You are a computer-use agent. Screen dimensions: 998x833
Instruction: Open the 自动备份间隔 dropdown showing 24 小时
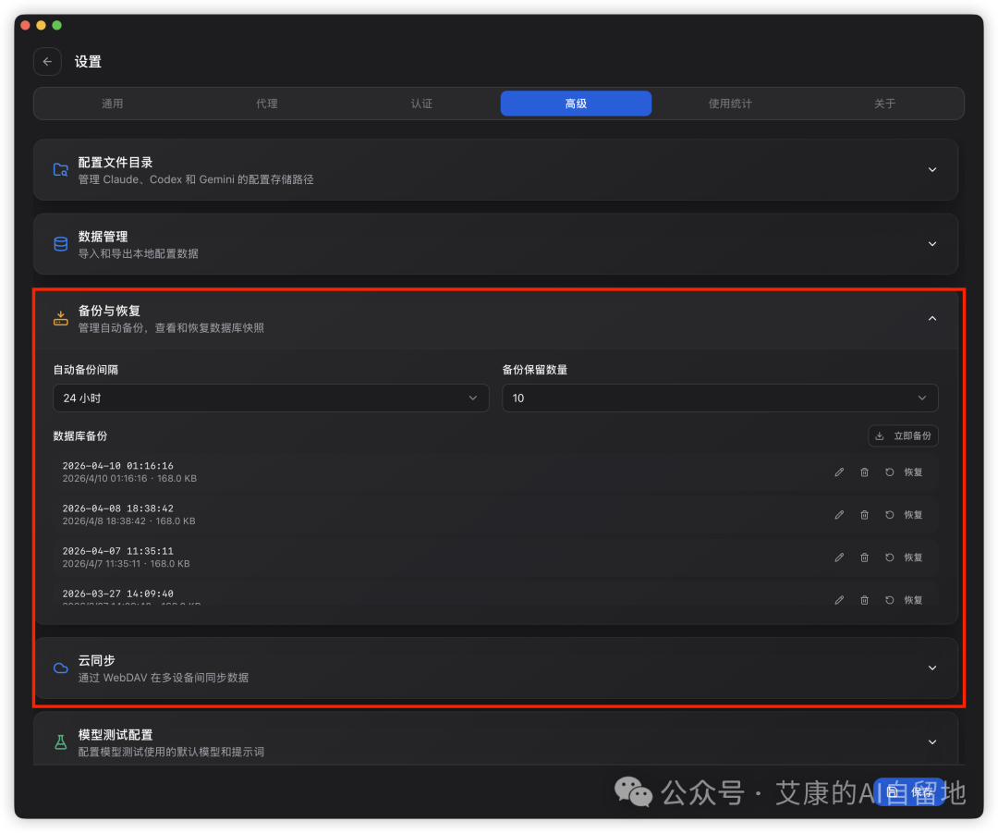click(x=271, y=398)
